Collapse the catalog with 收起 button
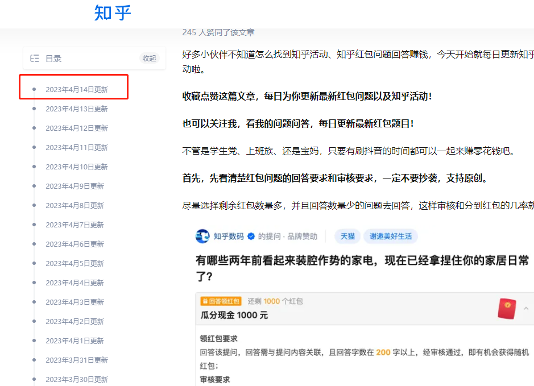The image size is (534, 386). 149,58
